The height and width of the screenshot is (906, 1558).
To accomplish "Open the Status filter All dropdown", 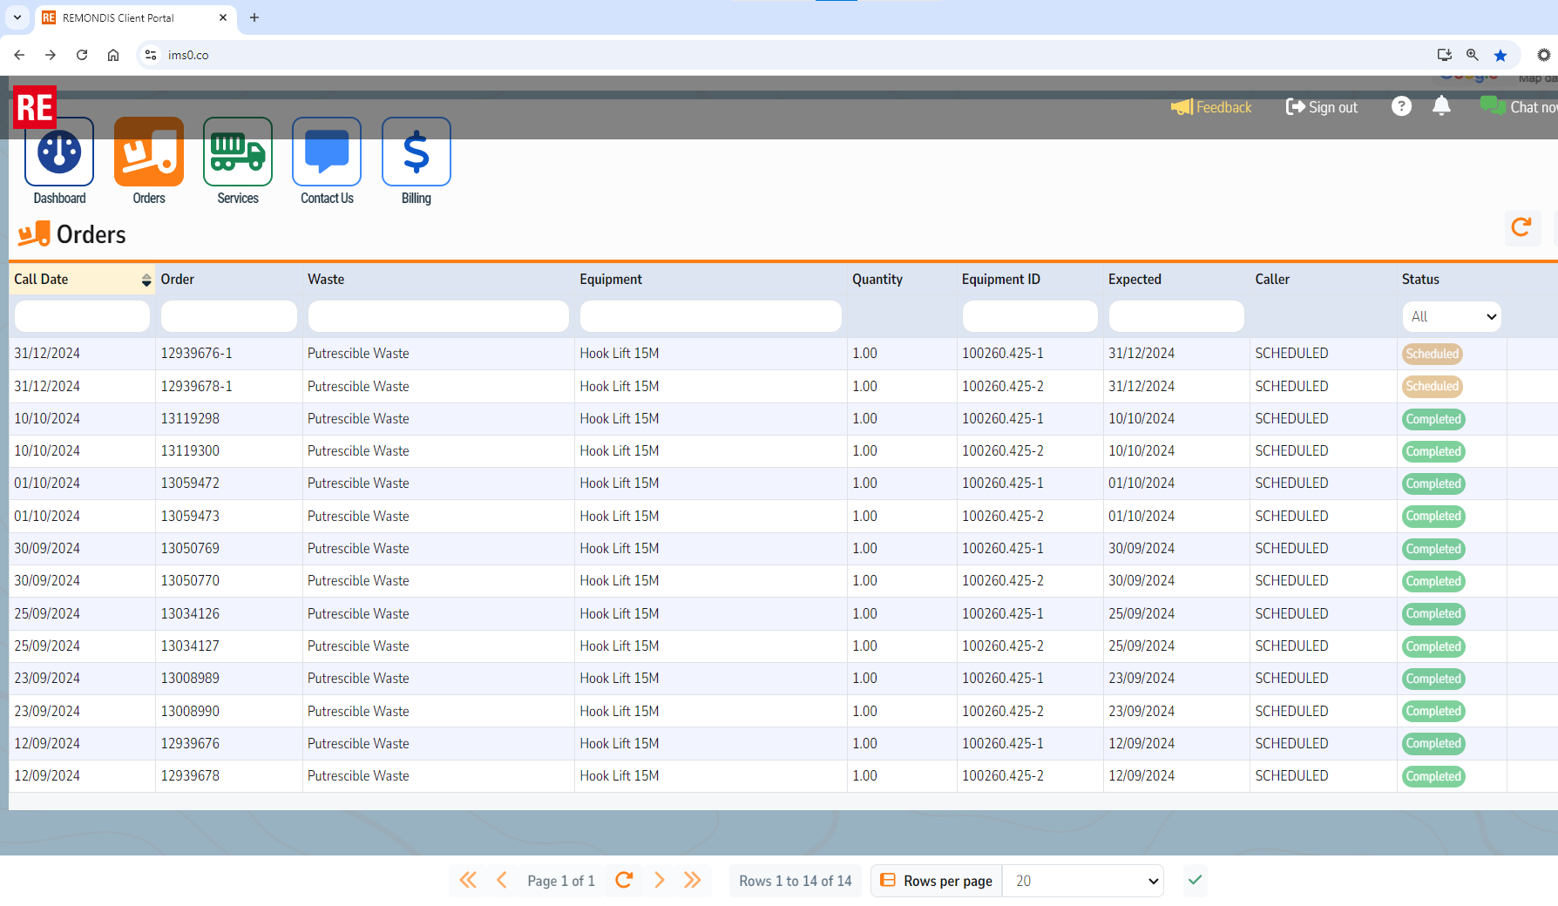I will 1452,317.
